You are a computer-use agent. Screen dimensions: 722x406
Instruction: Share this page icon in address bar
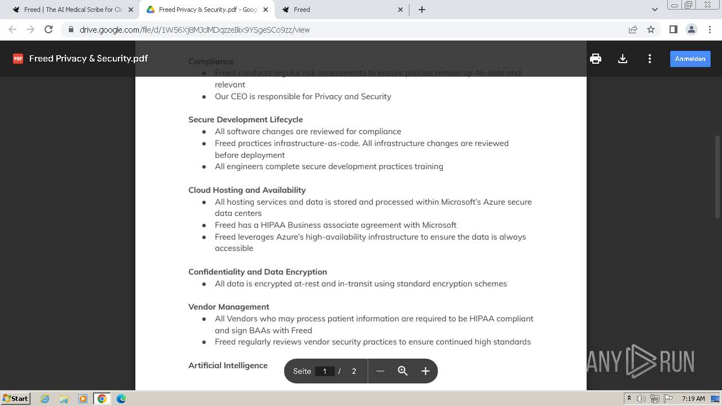point(633,30)
